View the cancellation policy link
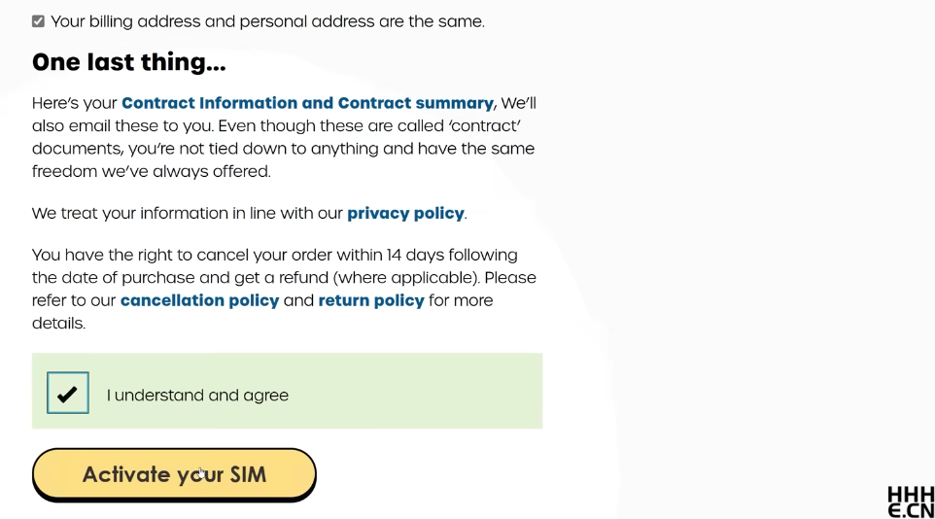Screen dimensions: 935x519 tap(199, 300)
